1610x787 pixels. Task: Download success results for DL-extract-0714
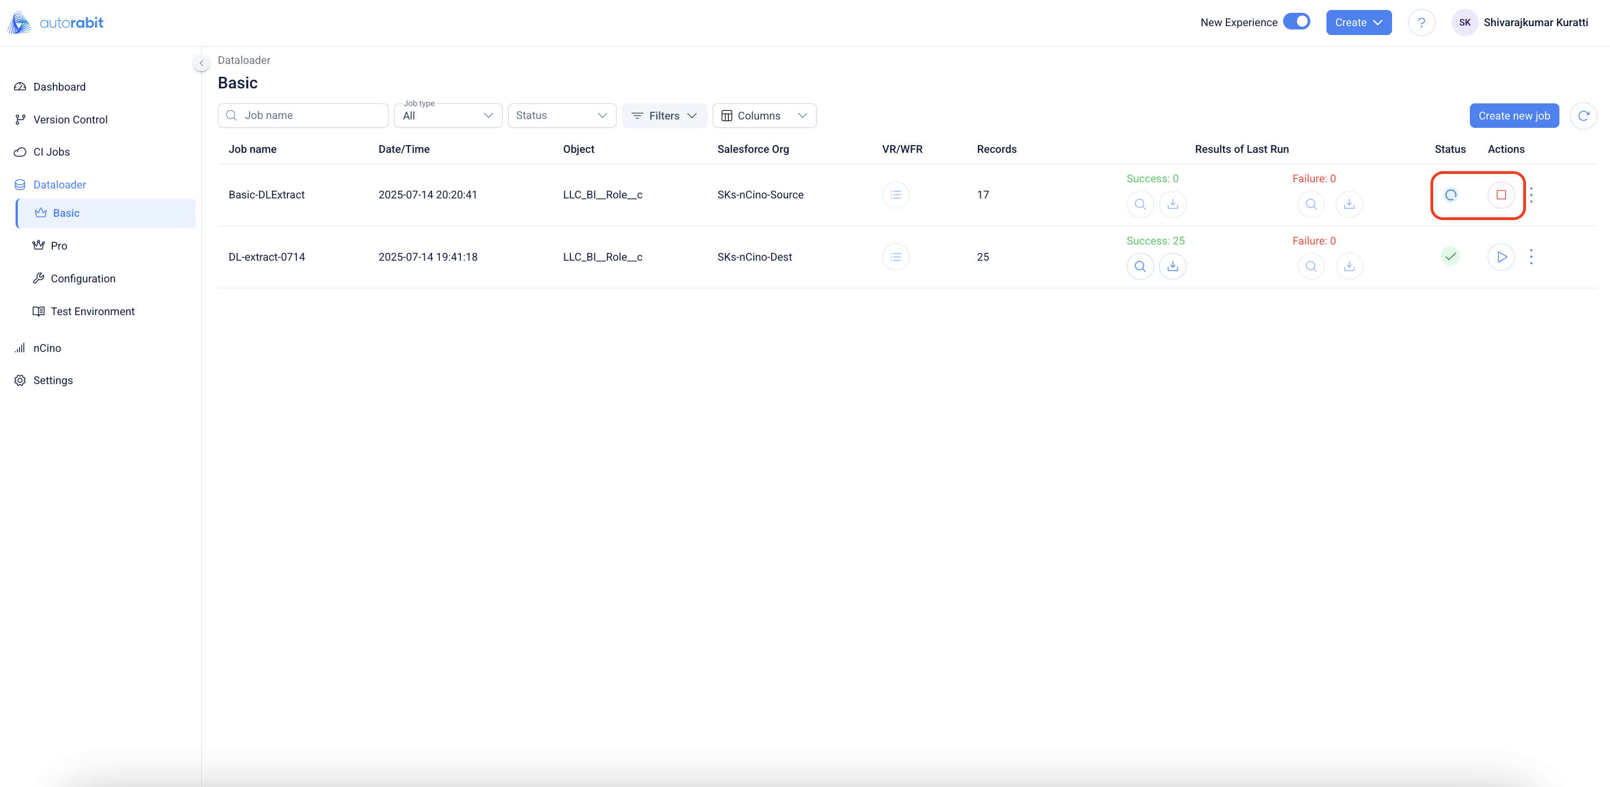point(1172,266)
